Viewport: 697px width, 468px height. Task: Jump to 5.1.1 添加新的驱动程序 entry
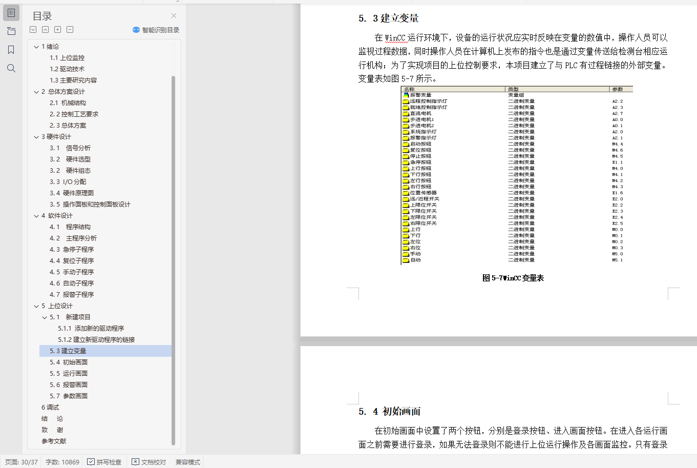(x=91, y=329)
